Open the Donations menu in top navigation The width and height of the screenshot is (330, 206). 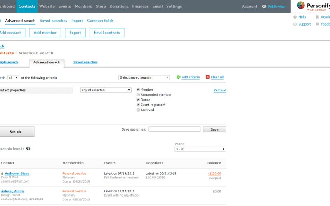(119, 7)
